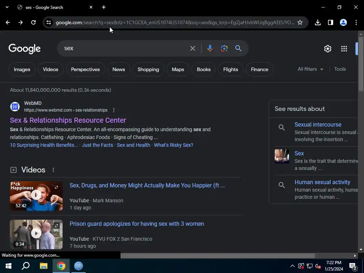Open the Windows Start menu

9,266
